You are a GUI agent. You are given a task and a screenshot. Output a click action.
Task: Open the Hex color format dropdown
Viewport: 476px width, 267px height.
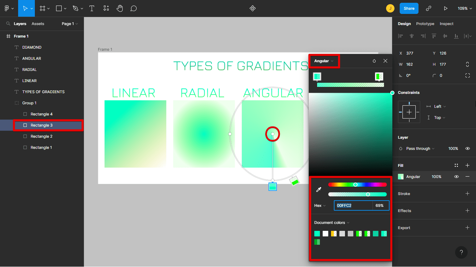pos(320,205)
